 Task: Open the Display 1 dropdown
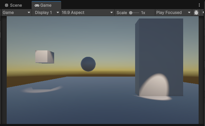(46, 12)
